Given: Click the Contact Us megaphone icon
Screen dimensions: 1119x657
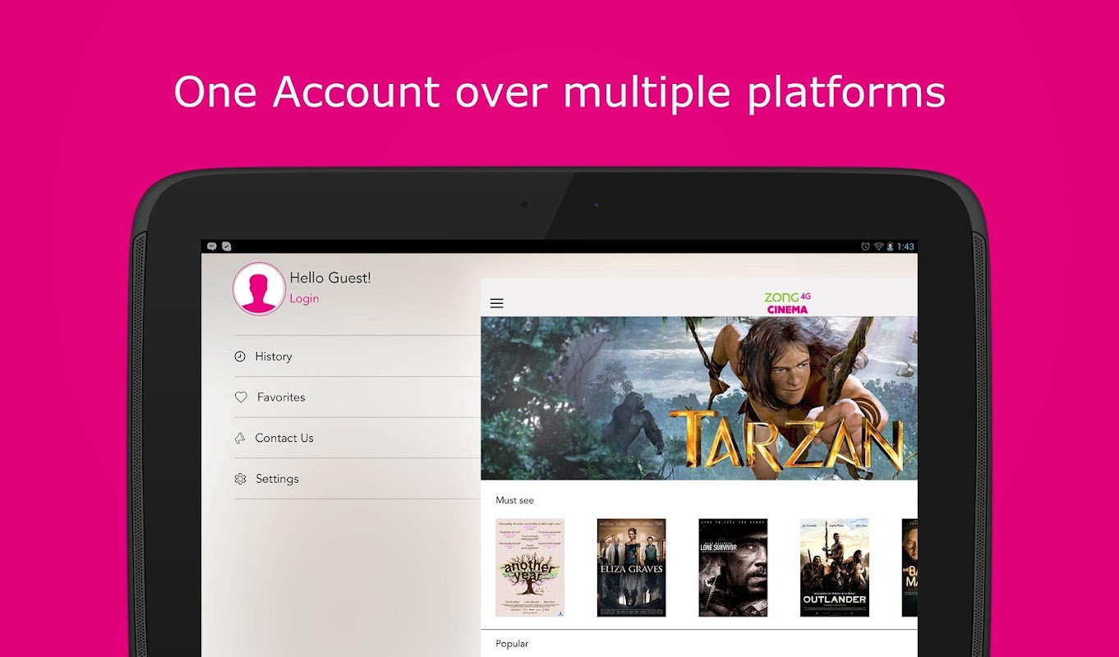Looking at the screenshot, I should click(x=240, y=438).
